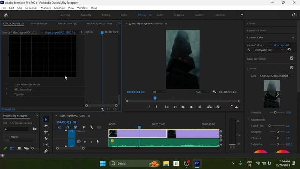The width and height of the screenshot is (300, 169).
Task: Reset the Cinespace 100 Lumetri effect
Action: click(x=289, y=50)
